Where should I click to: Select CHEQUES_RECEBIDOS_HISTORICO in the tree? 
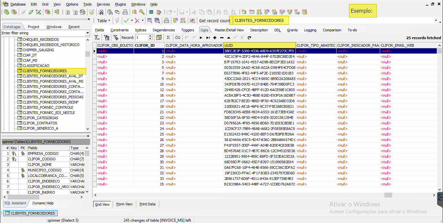[x=51, y=45]
